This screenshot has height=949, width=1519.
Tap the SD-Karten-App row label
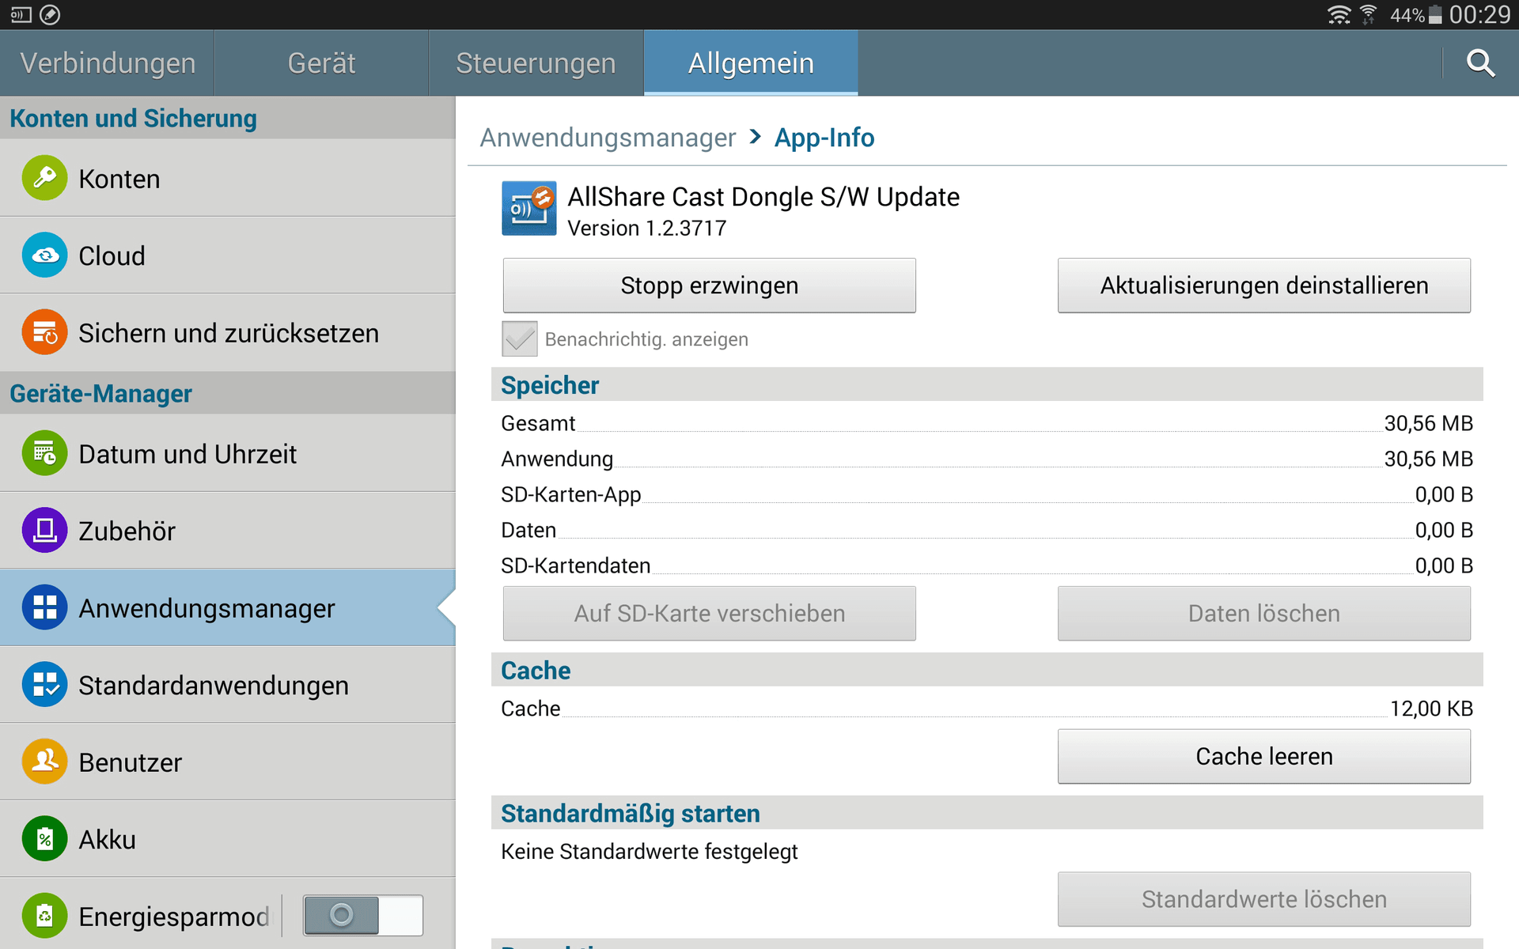[x=571, y=494]
